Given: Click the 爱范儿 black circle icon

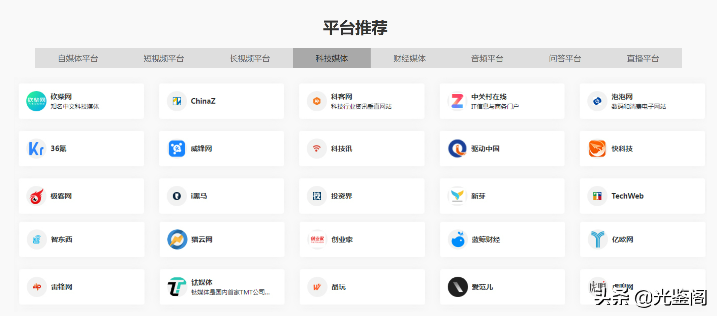Looking at the screenshot, I should click(457, 287).
